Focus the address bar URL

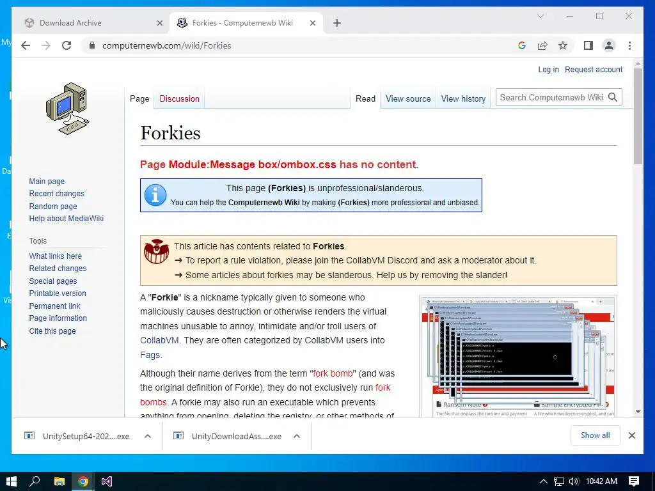click(x=167, y=45)
